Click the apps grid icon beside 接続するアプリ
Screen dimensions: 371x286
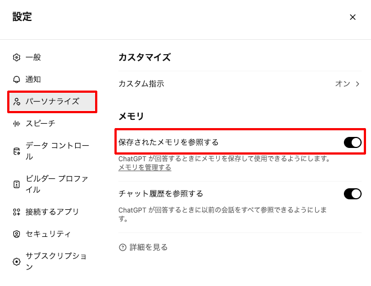pyautogui.click(x=17, y=212)
